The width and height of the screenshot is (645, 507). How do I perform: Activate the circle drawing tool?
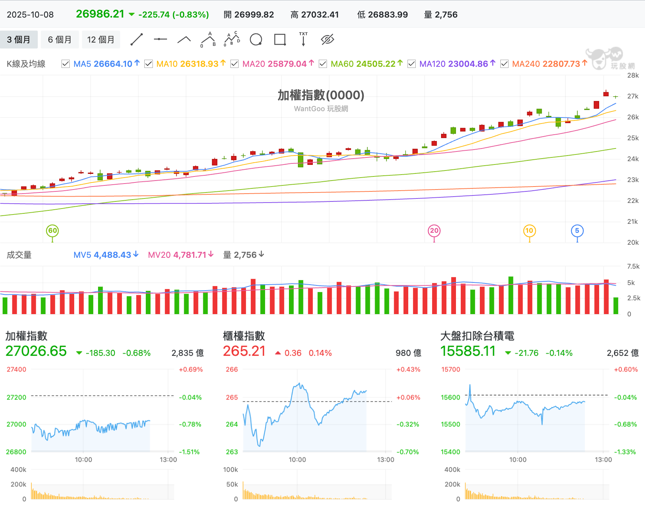coord(256,40)
